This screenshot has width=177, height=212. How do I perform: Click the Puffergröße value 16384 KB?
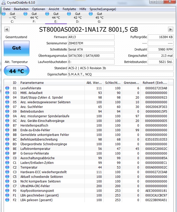click(161, 37)
